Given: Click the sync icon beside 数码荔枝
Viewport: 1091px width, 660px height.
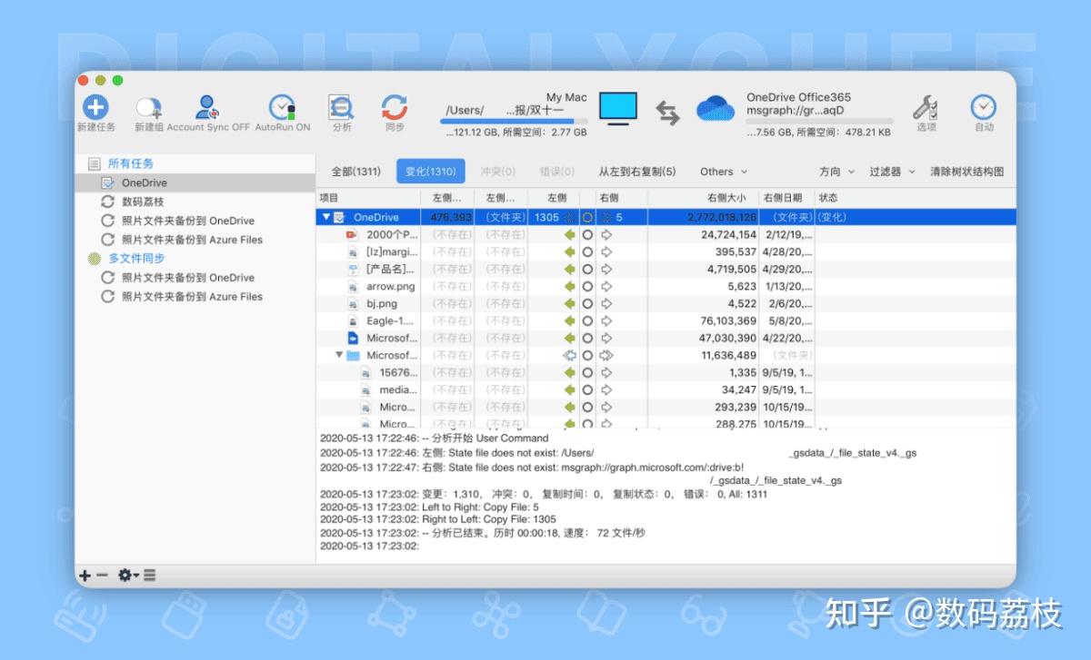Looking at the screenshot, I should (108, 202).
